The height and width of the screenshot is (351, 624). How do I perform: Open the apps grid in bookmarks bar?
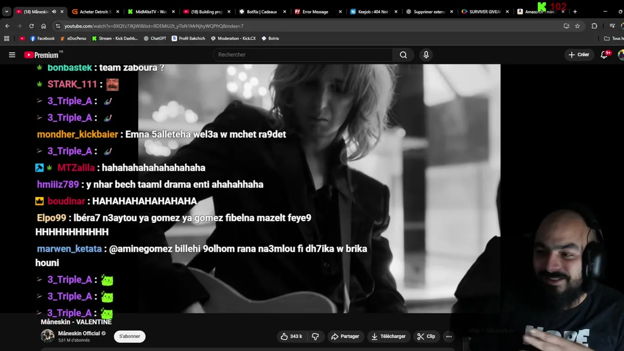[7, 38]
